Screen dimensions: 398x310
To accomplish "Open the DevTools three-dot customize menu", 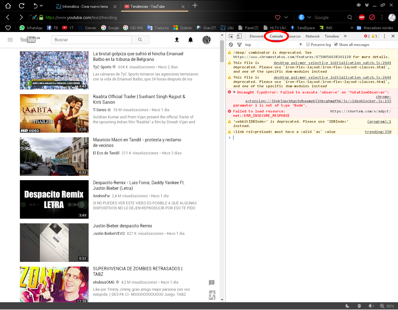I will point(384,36).
